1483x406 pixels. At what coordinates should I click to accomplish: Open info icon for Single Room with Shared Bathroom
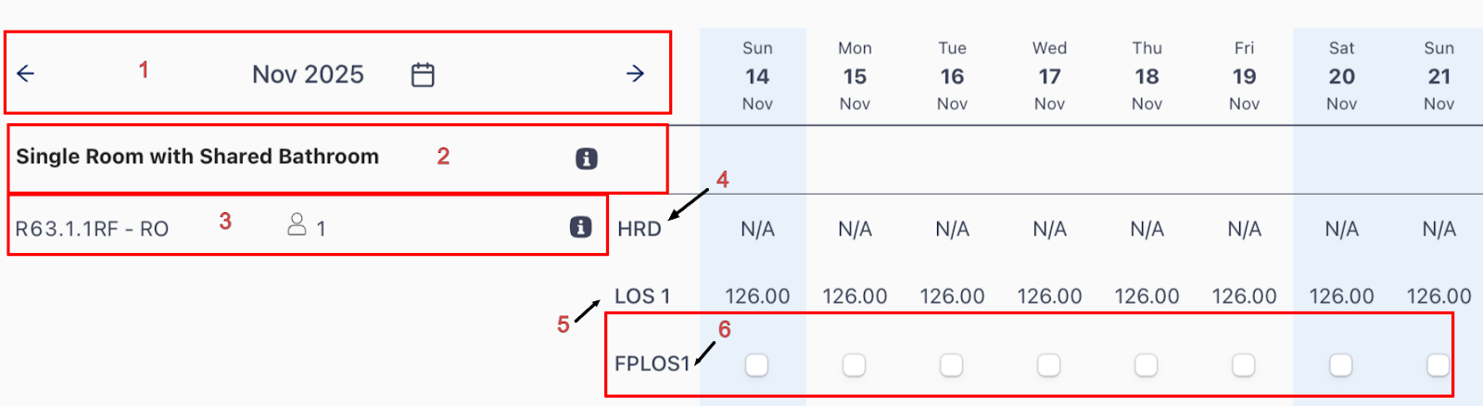click(x=586, y=159)
